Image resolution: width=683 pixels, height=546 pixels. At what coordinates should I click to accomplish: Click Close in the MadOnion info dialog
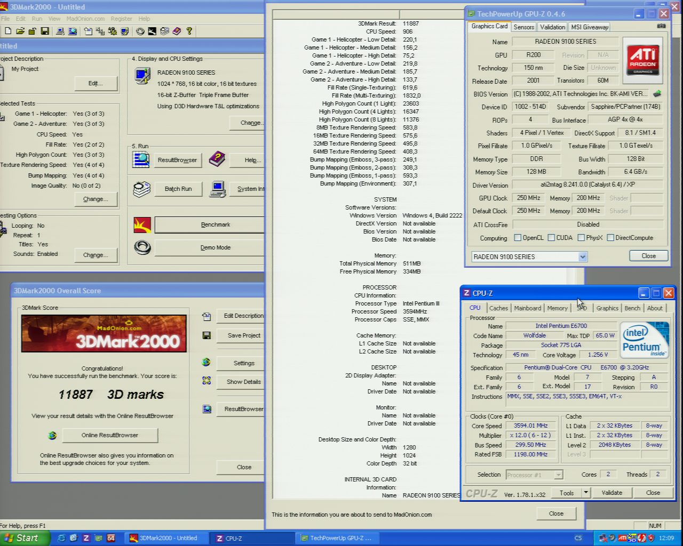pos(556,513)
